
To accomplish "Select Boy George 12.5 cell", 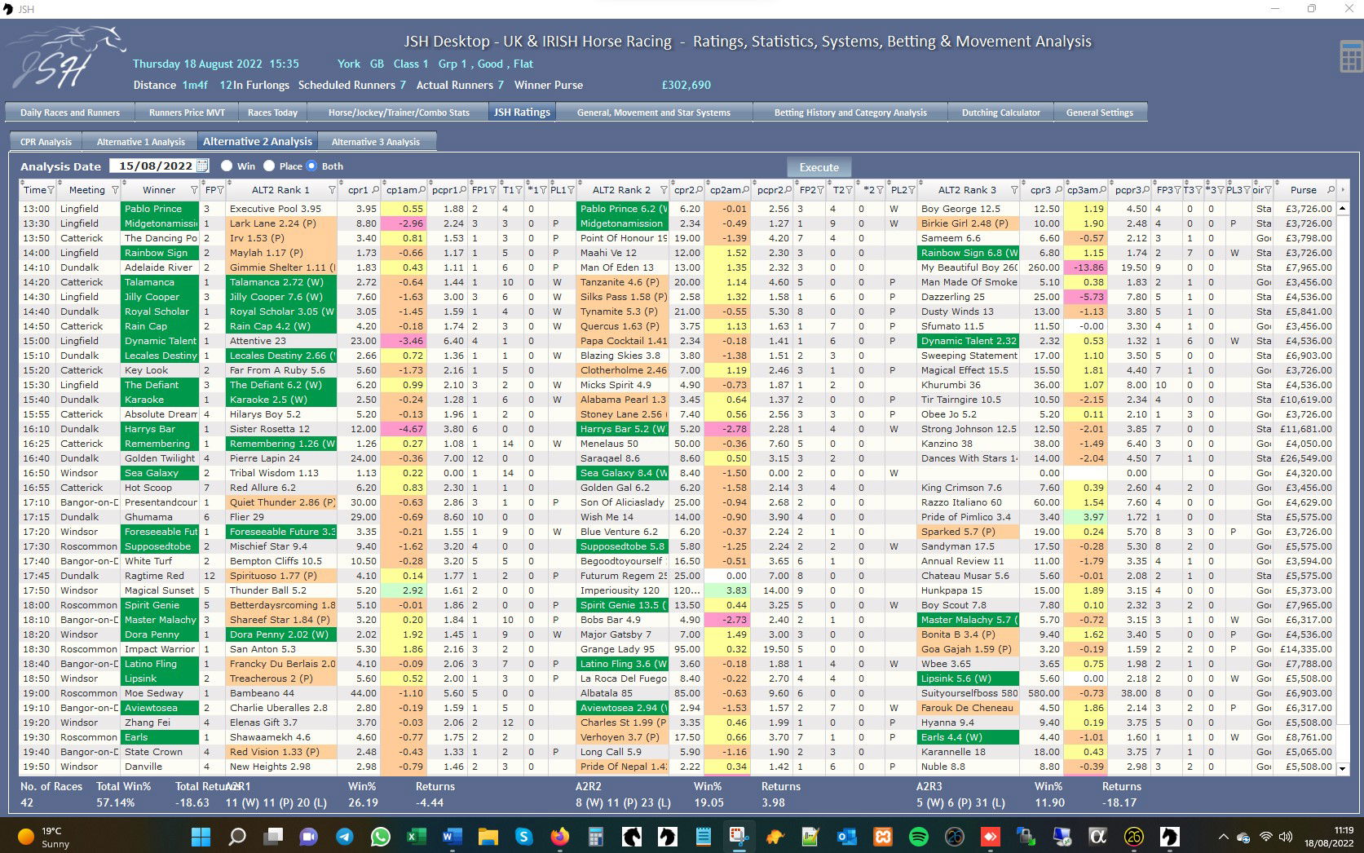I will click(x=969, y=209).
